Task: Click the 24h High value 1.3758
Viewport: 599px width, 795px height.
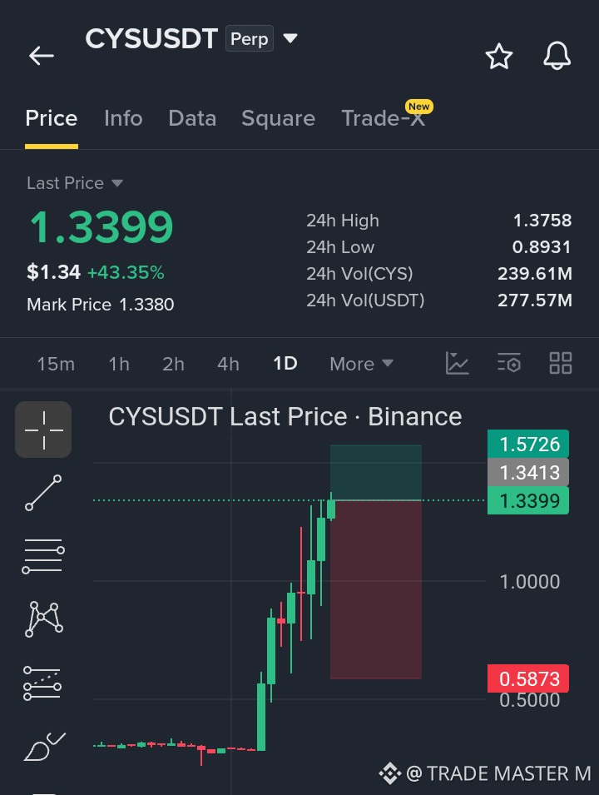Action: click(x=542, y=221)
